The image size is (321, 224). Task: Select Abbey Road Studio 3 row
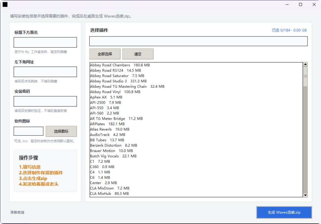[196, 81]
